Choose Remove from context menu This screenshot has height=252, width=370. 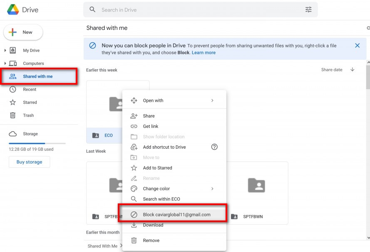point(174,240)
